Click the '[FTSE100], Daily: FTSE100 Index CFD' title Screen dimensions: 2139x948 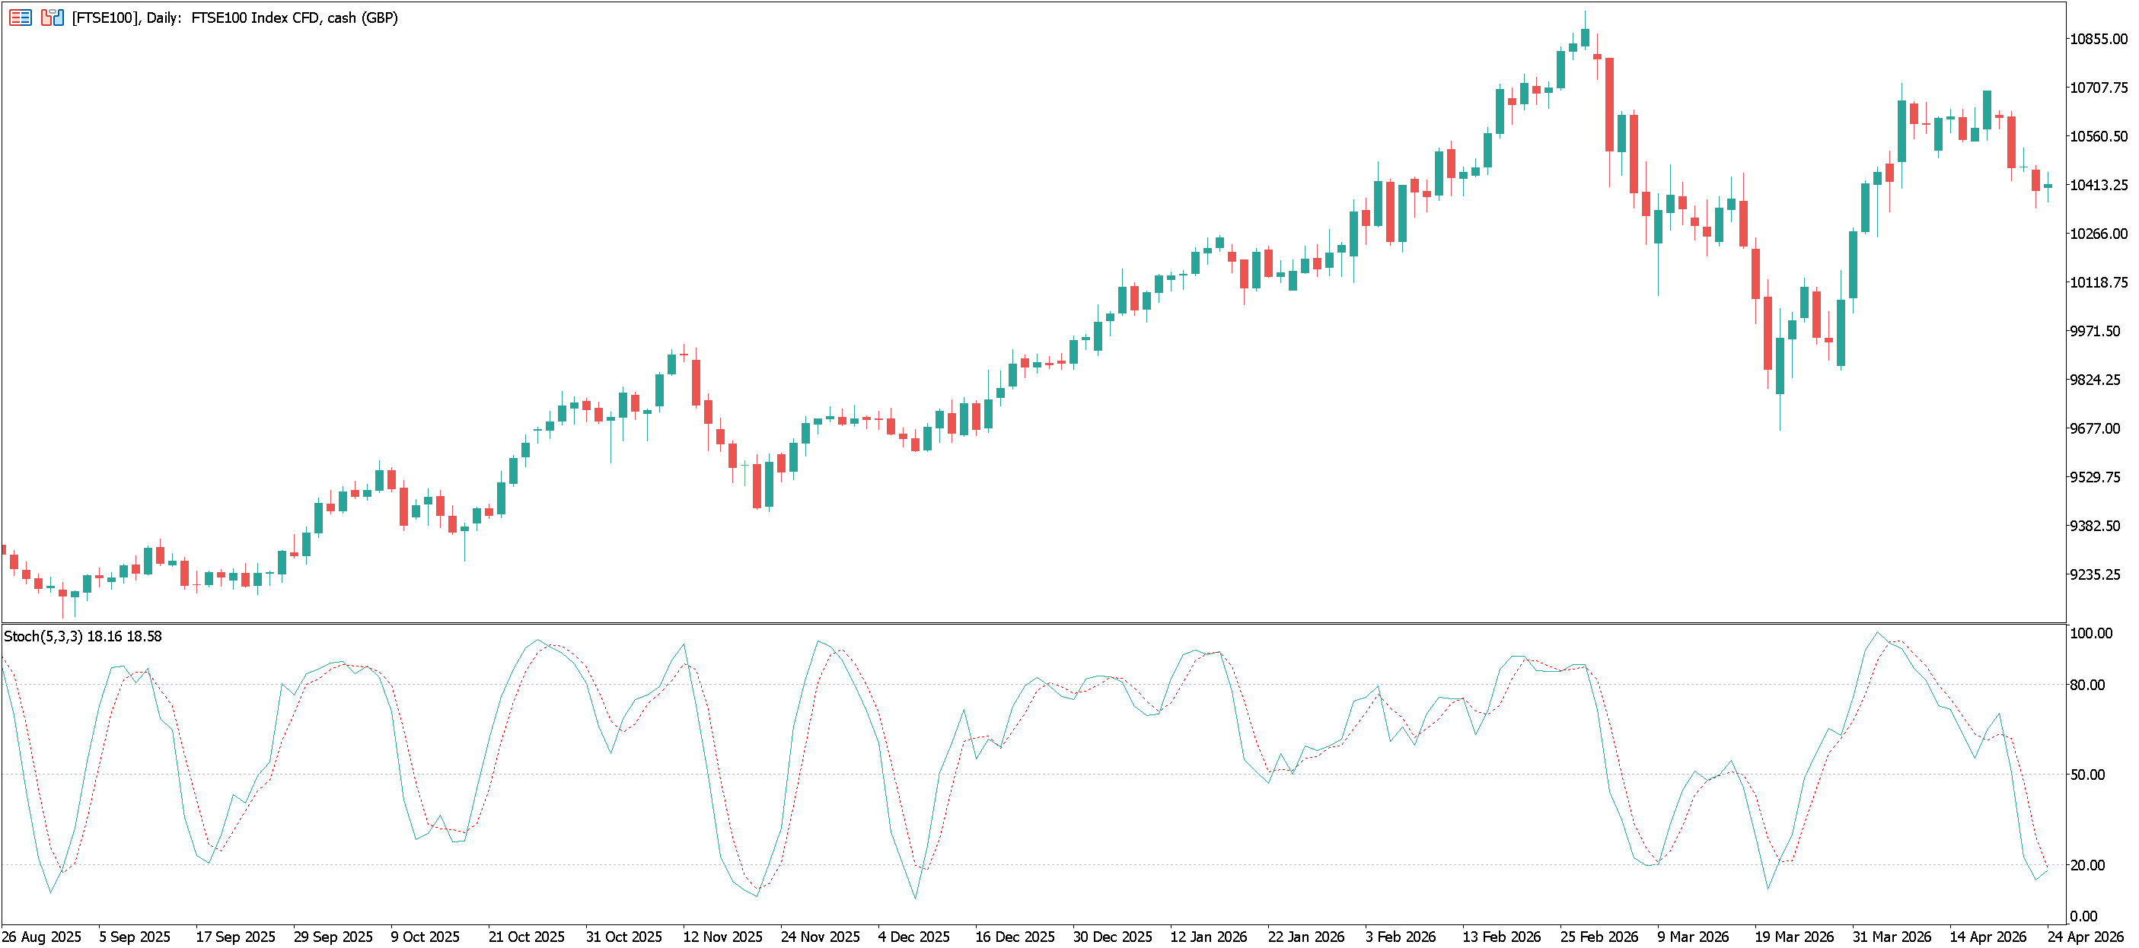235,17
